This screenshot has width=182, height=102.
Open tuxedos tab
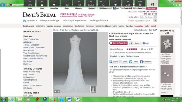point(129,26)
